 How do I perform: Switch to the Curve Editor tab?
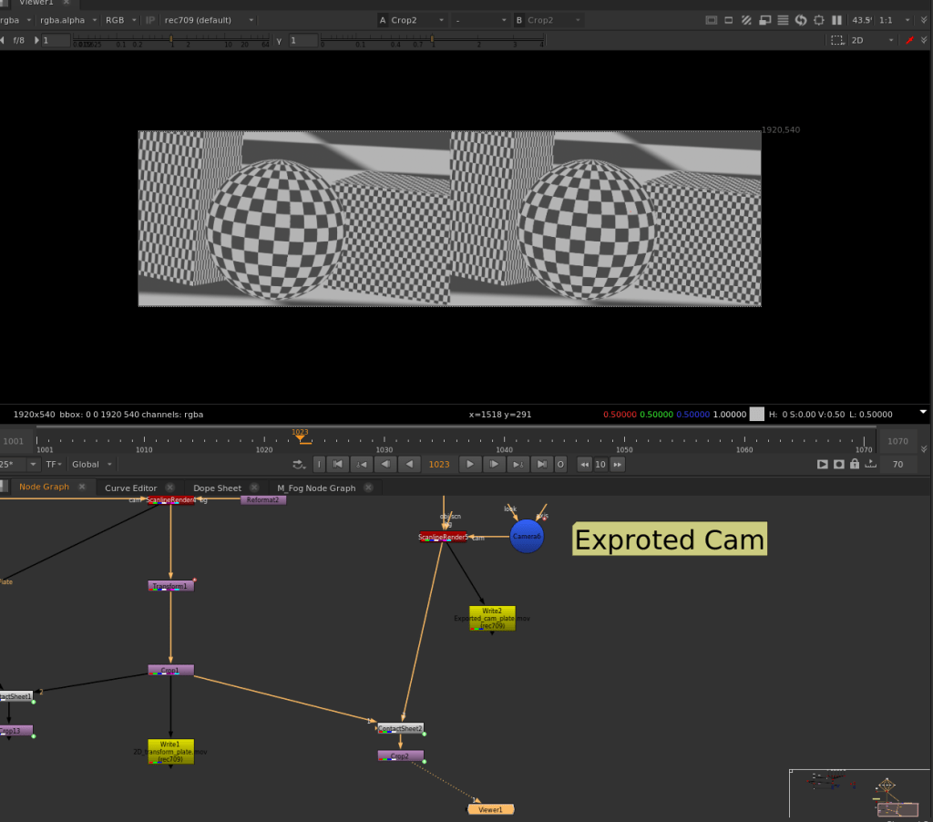click(x=131, y=488)
